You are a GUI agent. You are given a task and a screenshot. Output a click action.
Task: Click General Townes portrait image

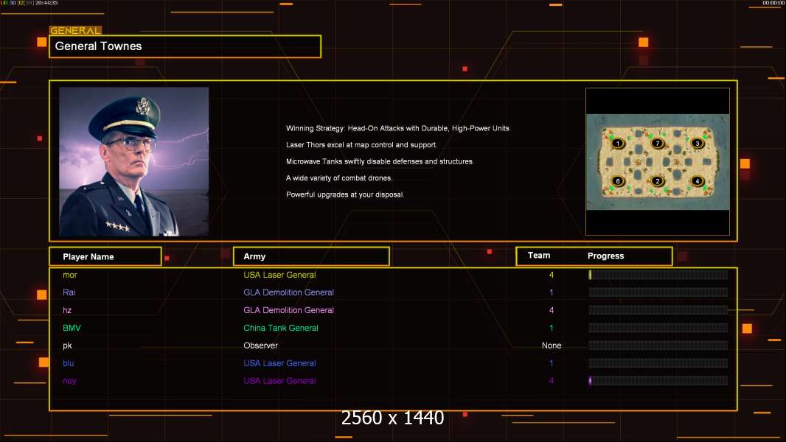coord(133,161)
